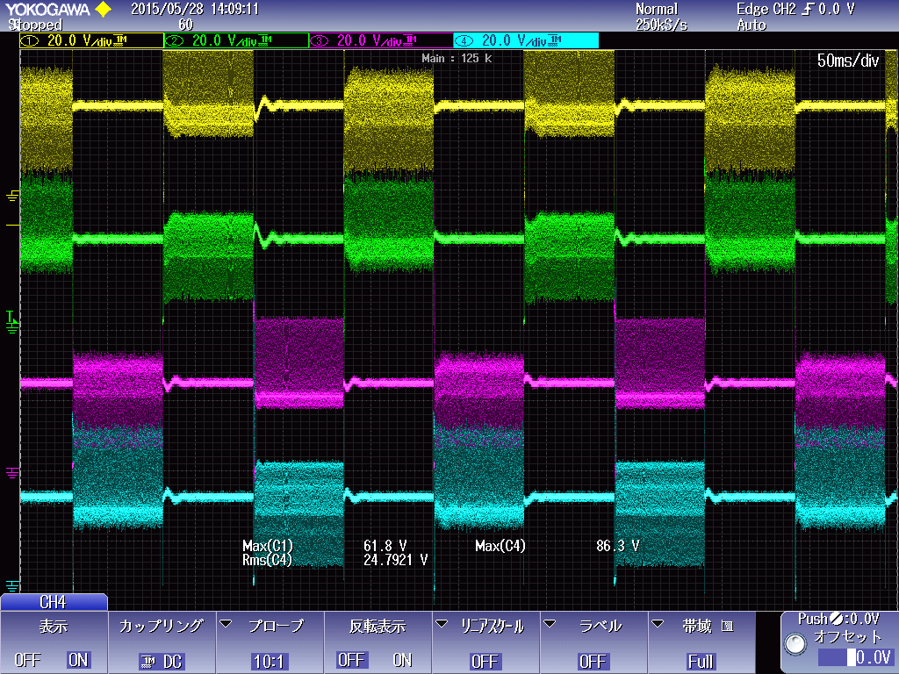
Task: Turn 表示 display ON
Action: pyautogui.click(x=78, y=660)
